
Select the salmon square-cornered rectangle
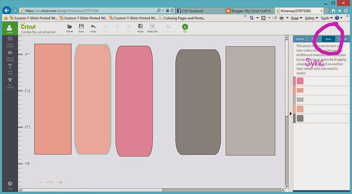click(x=53, y=99)
